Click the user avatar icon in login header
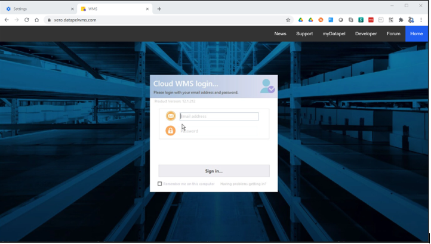The height and width of the screenshot is (244, 431). pyautogui.click(x=267, y=86)
